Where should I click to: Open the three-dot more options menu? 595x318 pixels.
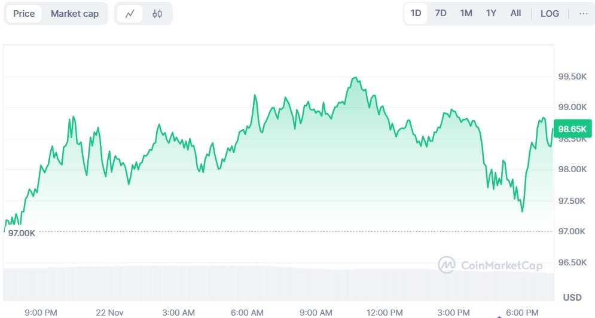(x=583, y=14)
